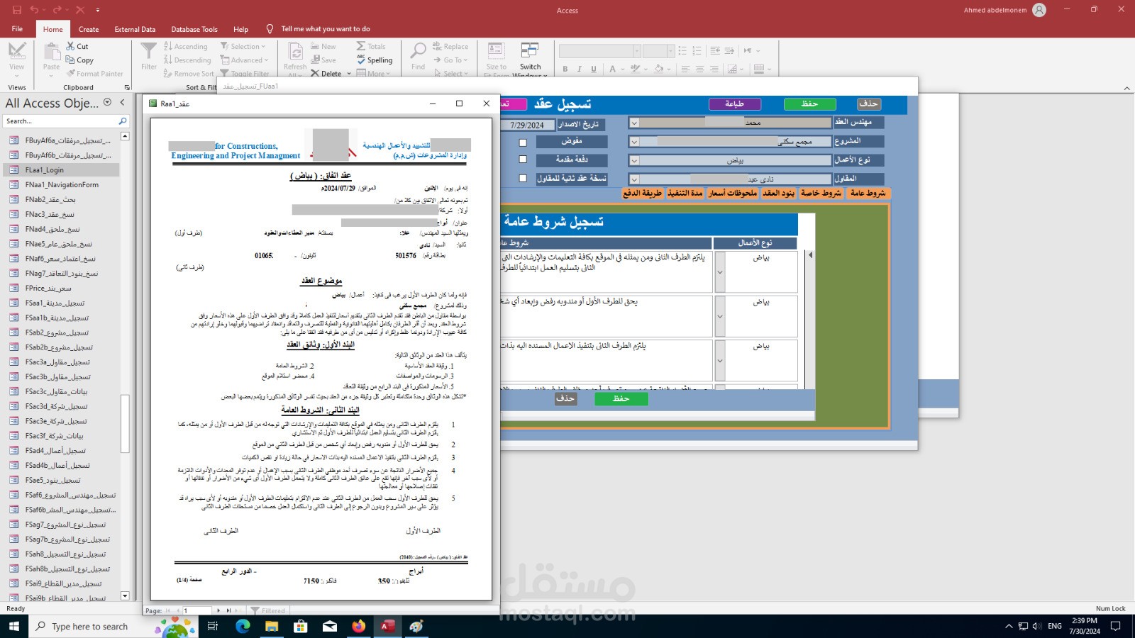The width and height of the screenshot is (1135, 638).
Task: Sort Descending using the ribbon icon
Action: [x=168, y=60]
